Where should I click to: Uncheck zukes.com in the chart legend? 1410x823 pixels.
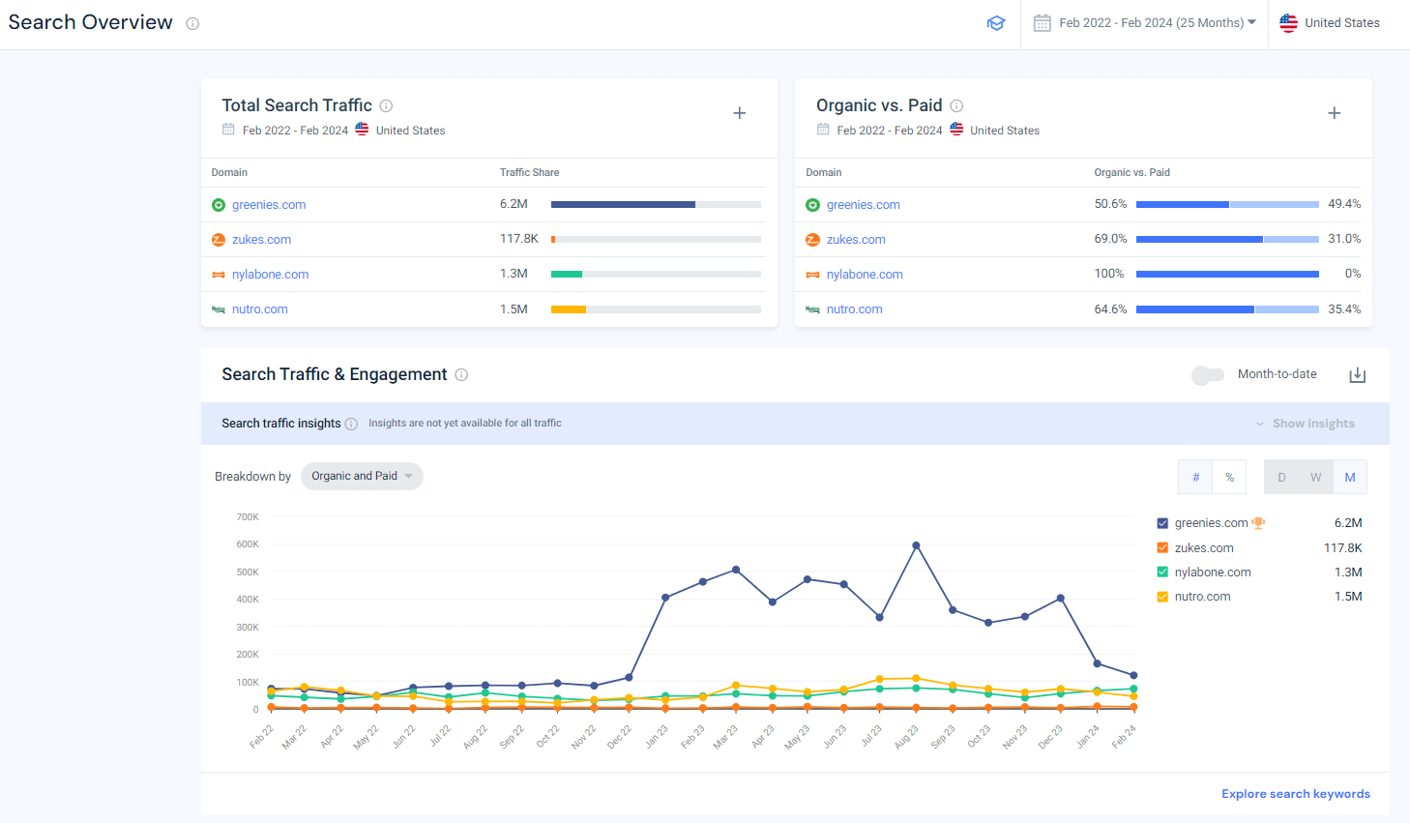(x=1161, y=547)
